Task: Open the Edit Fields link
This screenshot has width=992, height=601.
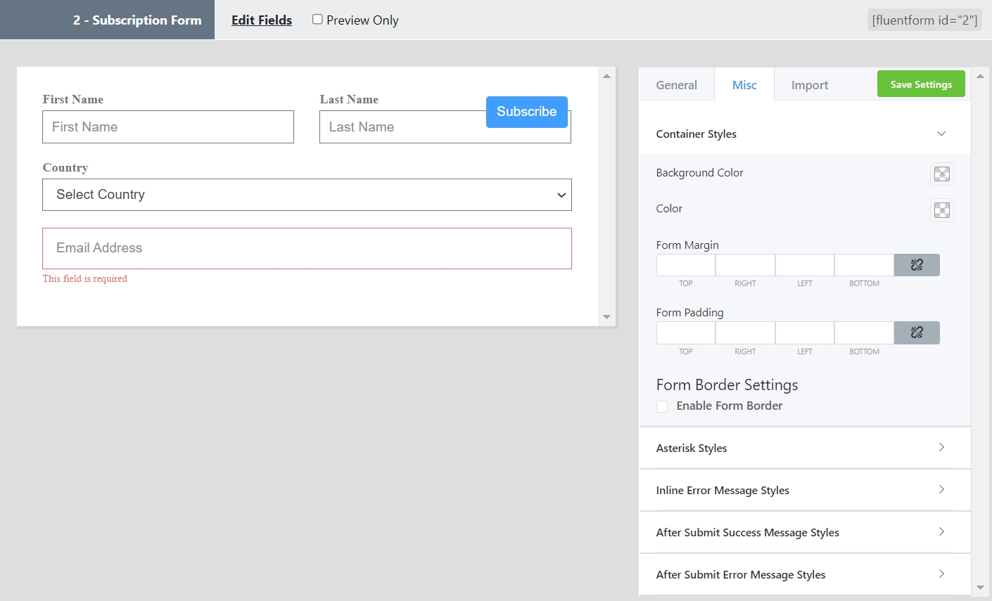Action: tap(262, 20)
